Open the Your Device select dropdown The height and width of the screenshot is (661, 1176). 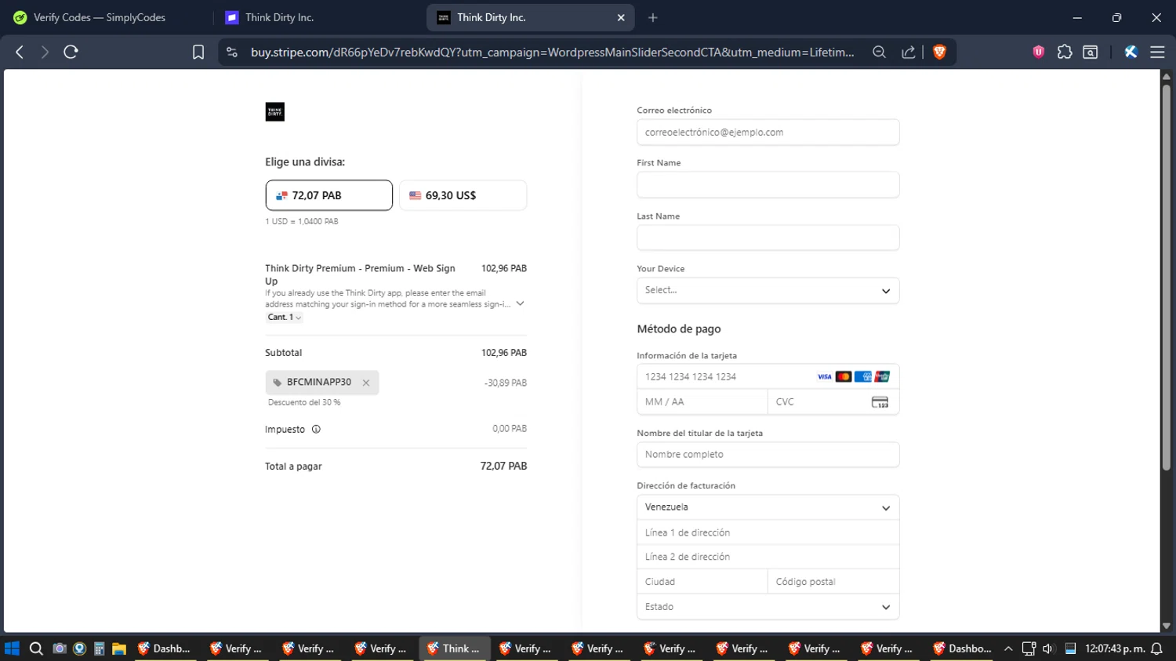[x=768, y=290]
